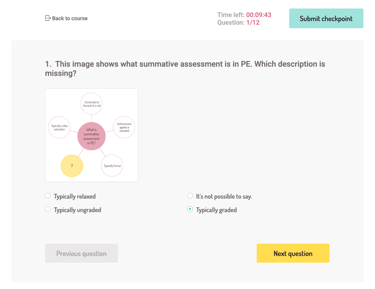Click the Submit checkpoint button
The width and height of the screenshot is (375, 289).
(x=326, y=19)
